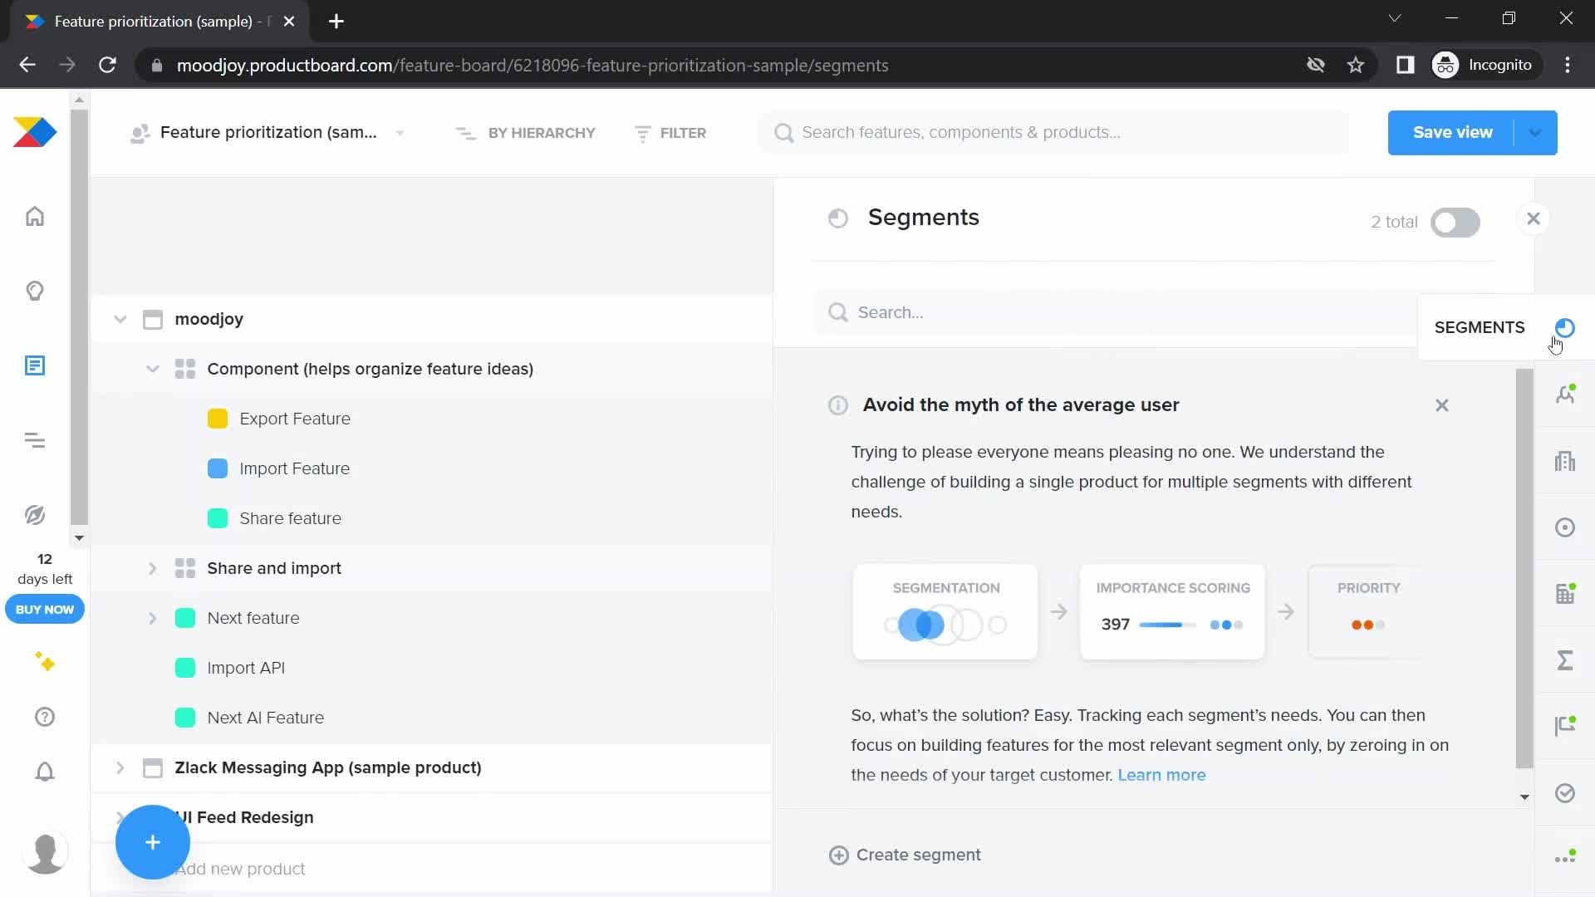Open the user impact icon in right rail
Image resolution: width=1595 pixels, height=897 pixels.
(x=1565, y=394)
